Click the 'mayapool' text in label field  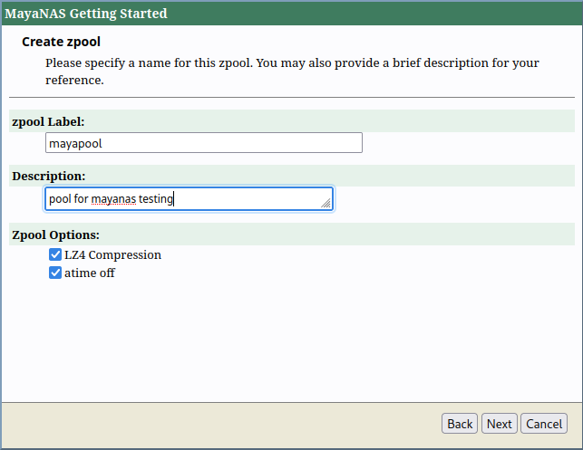click(x=76, y=143)
